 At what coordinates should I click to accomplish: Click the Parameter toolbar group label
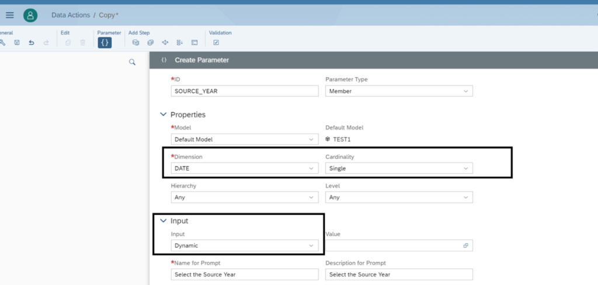(x=109, y=33)
